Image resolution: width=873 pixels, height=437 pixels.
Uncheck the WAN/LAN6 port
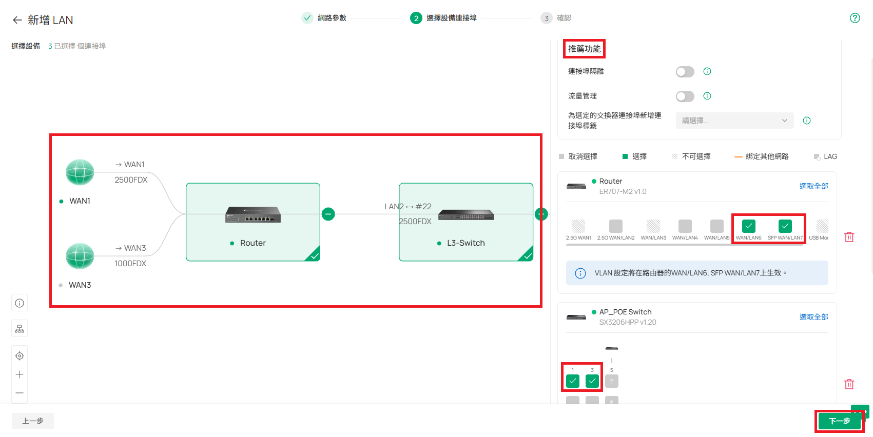(x=749, y=226)
